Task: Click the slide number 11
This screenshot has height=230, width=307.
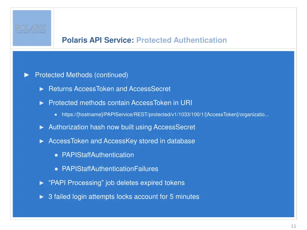Action: [293, 226]
